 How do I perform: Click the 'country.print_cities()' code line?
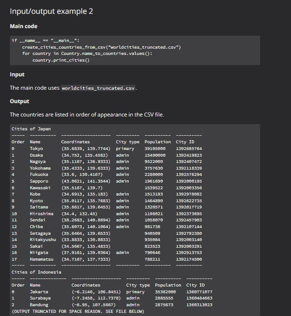click(61, 60)
